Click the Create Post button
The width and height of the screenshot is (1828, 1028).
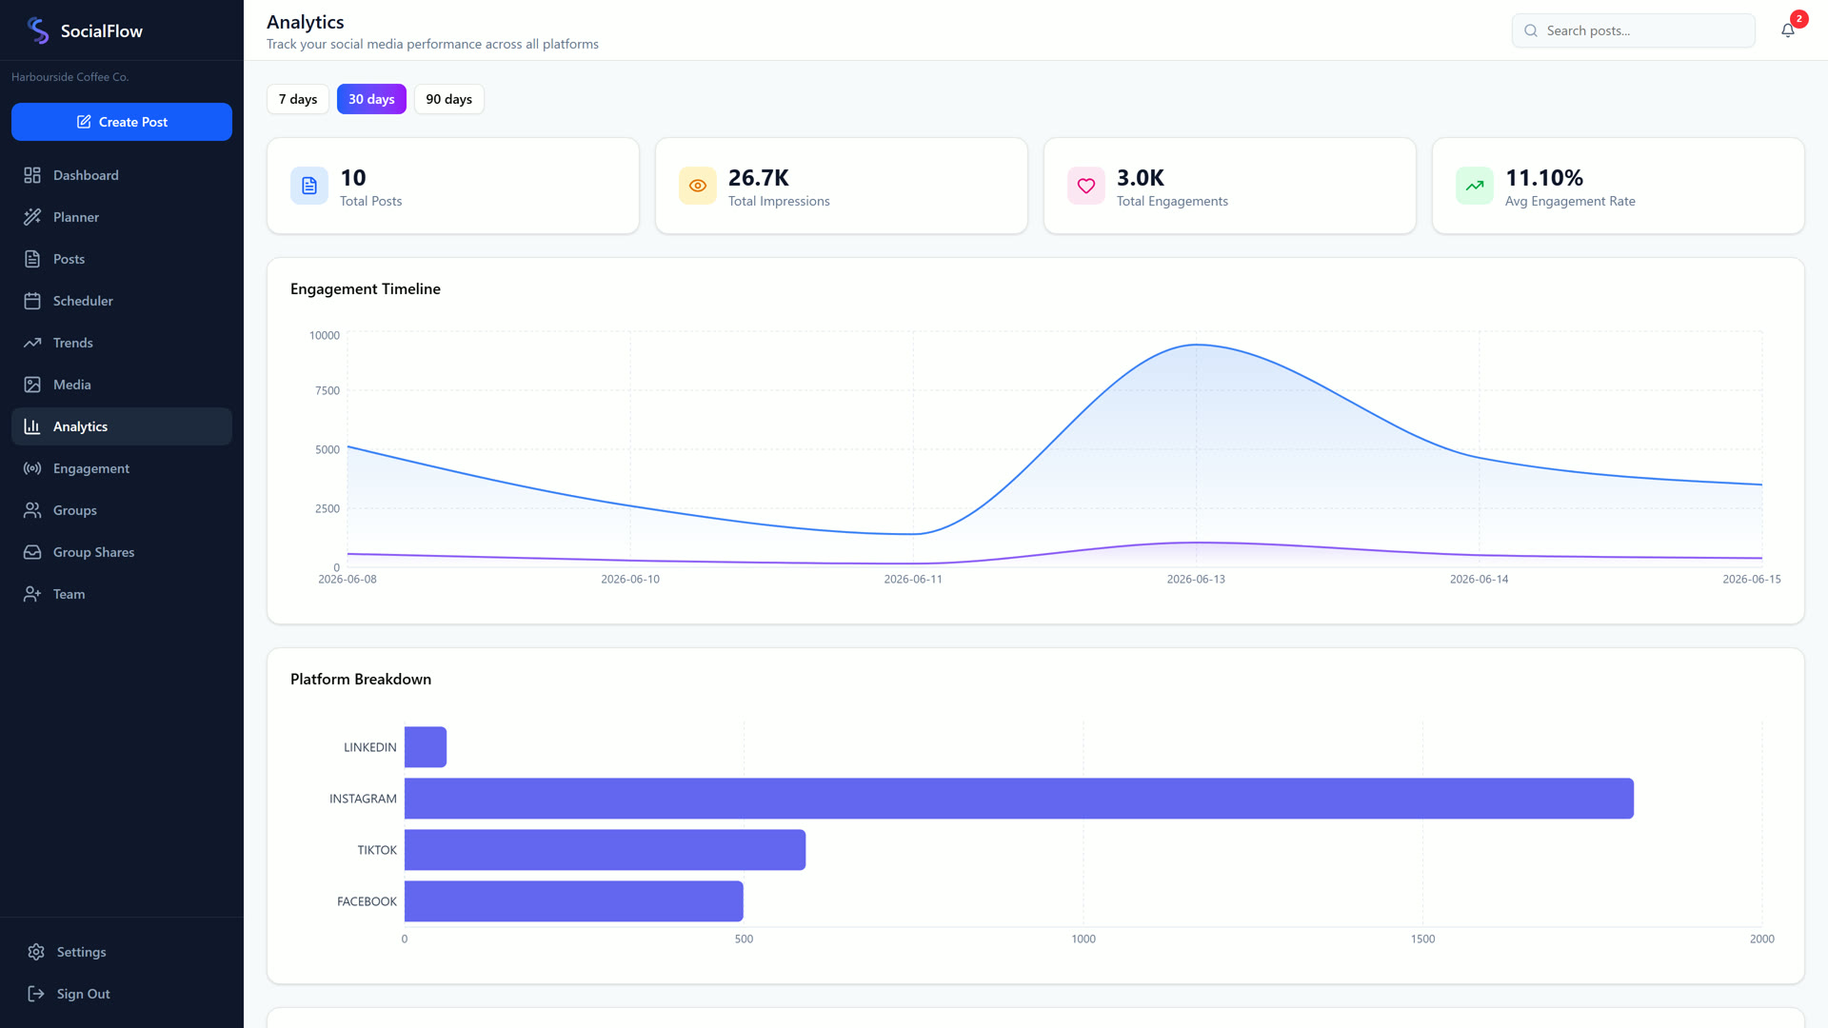click(x=122, y=122)
